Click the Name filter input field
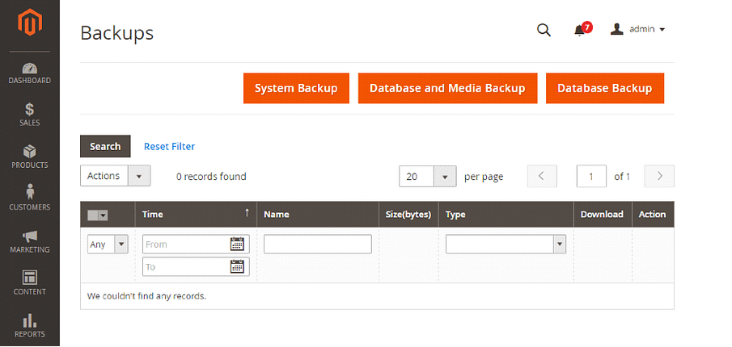This screenshot has width=732, height=347. click(x=317, y=244)
